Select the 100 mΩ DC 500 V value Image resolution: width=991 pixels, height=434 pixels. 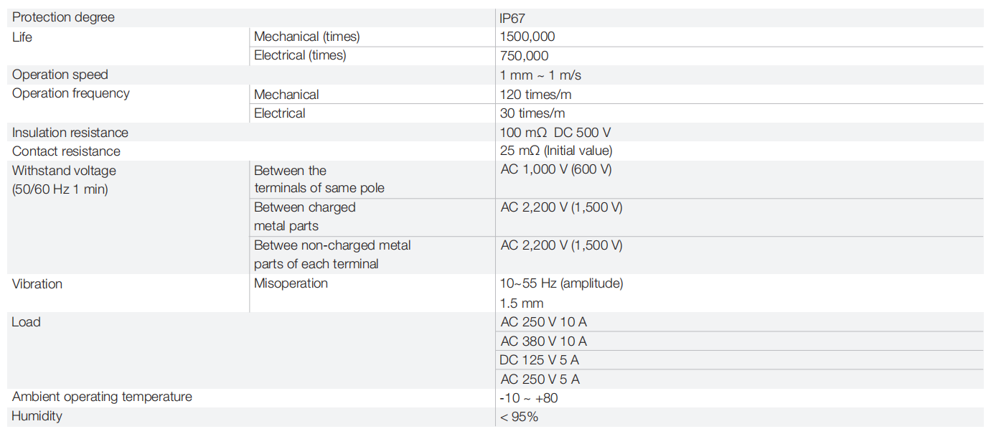pos(555,133)
